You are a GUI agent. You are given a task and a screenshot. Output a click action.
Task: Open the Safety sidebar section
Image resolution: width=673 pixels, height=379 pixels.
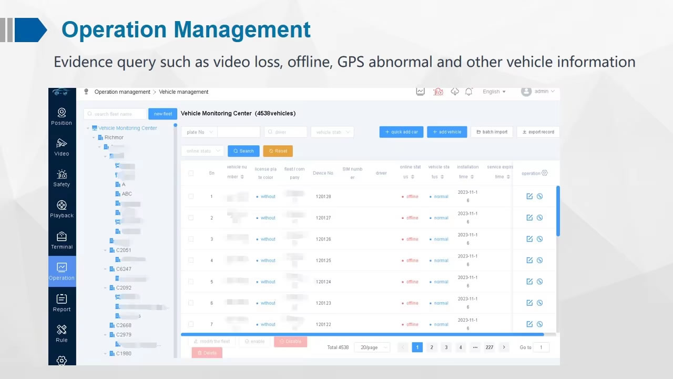click(62, 178)
